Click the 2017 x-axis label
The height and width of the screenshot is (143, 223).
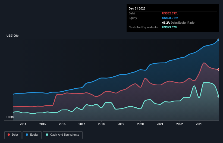(x=82, y=124)
